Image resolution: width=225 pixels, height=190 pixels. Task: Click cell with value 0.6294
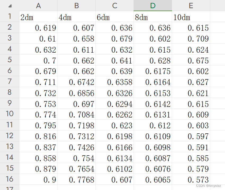[x=114, y=103]
